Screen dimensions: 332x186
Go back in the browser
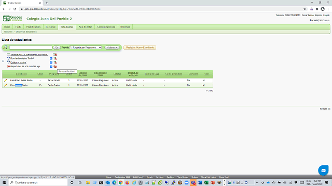tap(4, 9)
